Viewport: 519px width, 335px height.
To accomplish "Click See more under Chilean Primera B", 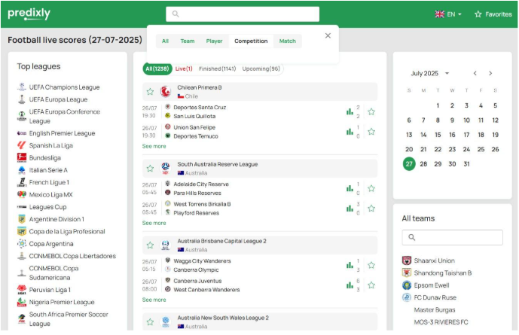I will 154,146.
